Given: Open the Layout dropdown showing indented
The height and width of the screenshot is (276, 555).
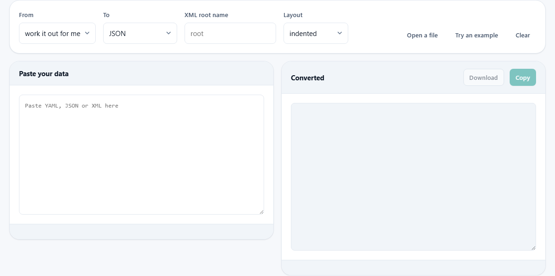Looking at the screenshot, I should (316, 33).
